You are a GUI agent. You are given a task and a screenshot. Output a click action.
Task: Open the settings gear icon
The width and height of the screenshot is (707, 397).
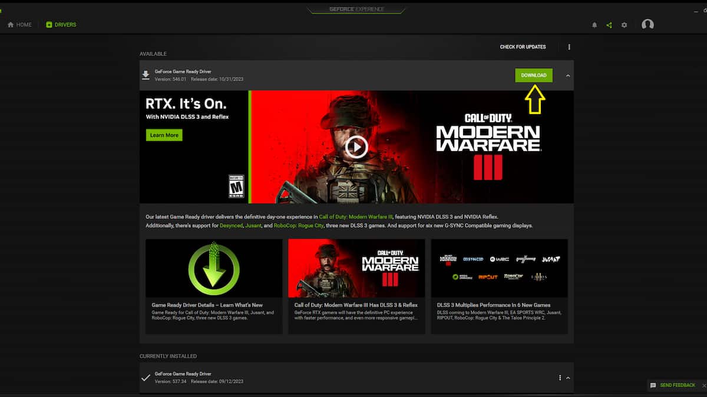pos(625,25)
